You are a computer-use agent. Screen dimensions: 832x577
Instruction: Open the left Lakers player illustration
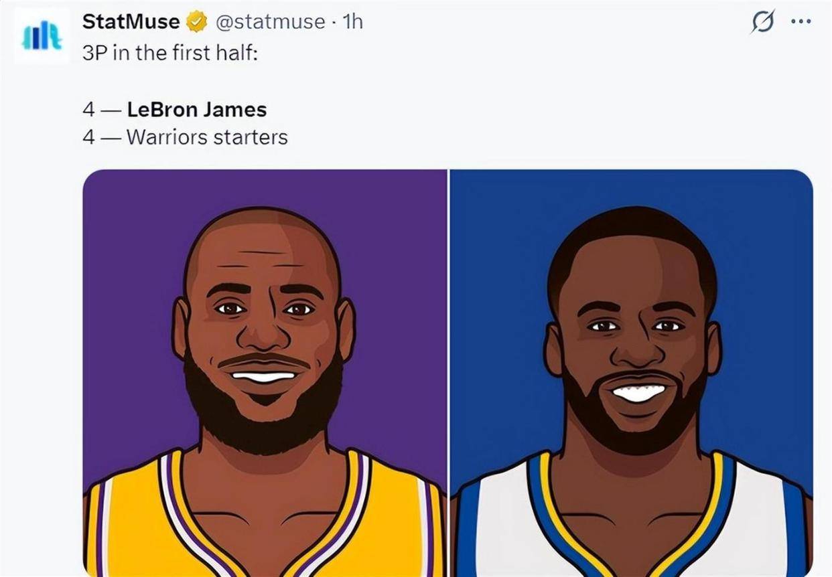pos(265,373)
